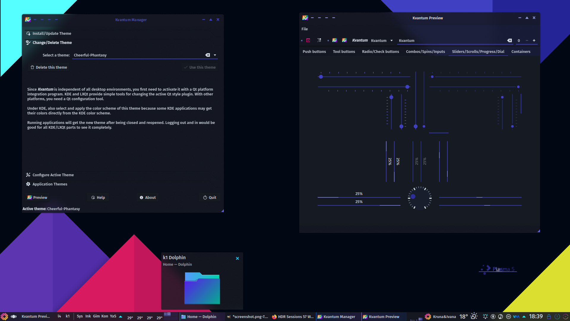Open the Firefox HDR Sessions taskbar entry
The width and height of the screenshot is (570, 321).
pos(293,317)
